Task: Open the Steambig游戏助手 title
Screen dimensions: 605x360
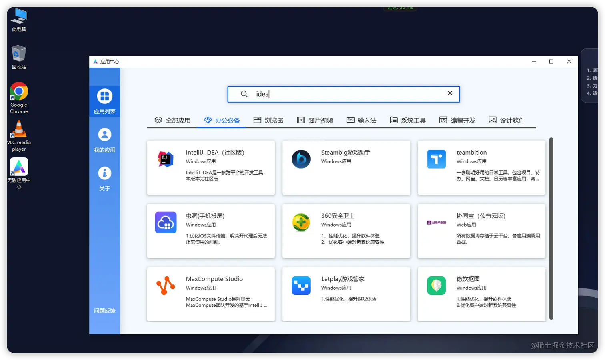Action: click(346, 152)
